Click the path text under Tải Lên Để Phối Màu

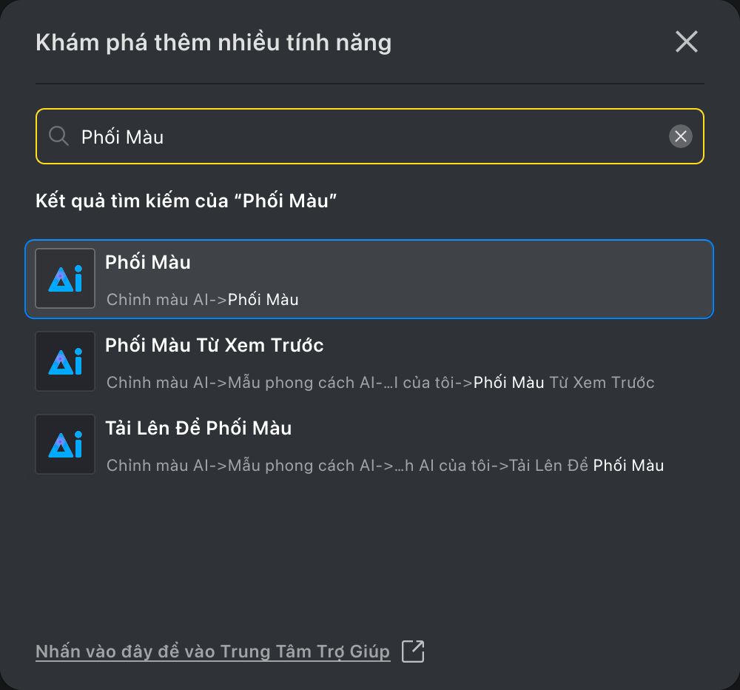(x=385, y=465)
